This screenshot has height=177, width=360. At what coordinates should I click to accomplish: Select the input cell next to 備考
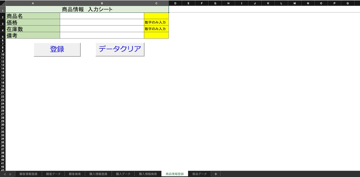click(x=102, y=35)
